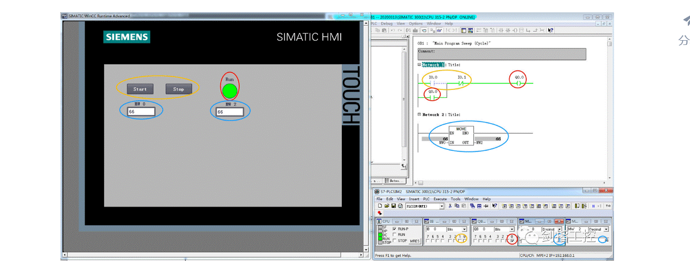Viewport: 690px width, 274px height.
Task: Open Debug menu in LAD editor
Action: coord(387,24)
